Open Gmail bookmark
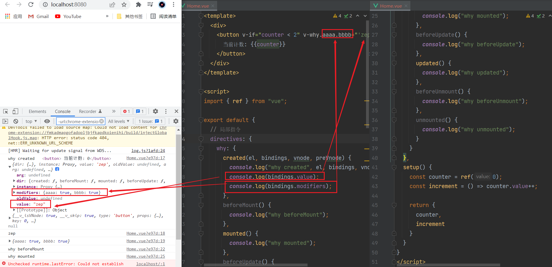The image size is (552, 267). [x=38, y=16]
